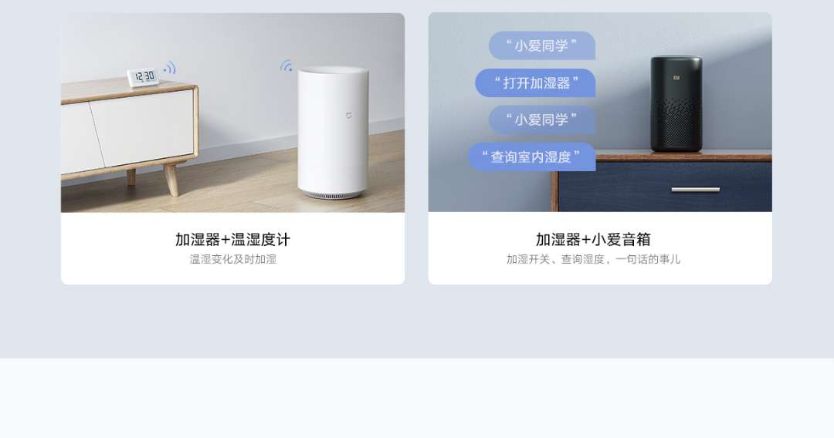Click the black Xiao Ai speaker
This screenshot has height=438, width=834.
pyautogui.click(x=676, y=104)
